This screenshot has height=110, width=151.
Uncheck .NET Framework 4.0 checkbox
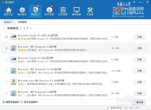(x=6, y=48)
